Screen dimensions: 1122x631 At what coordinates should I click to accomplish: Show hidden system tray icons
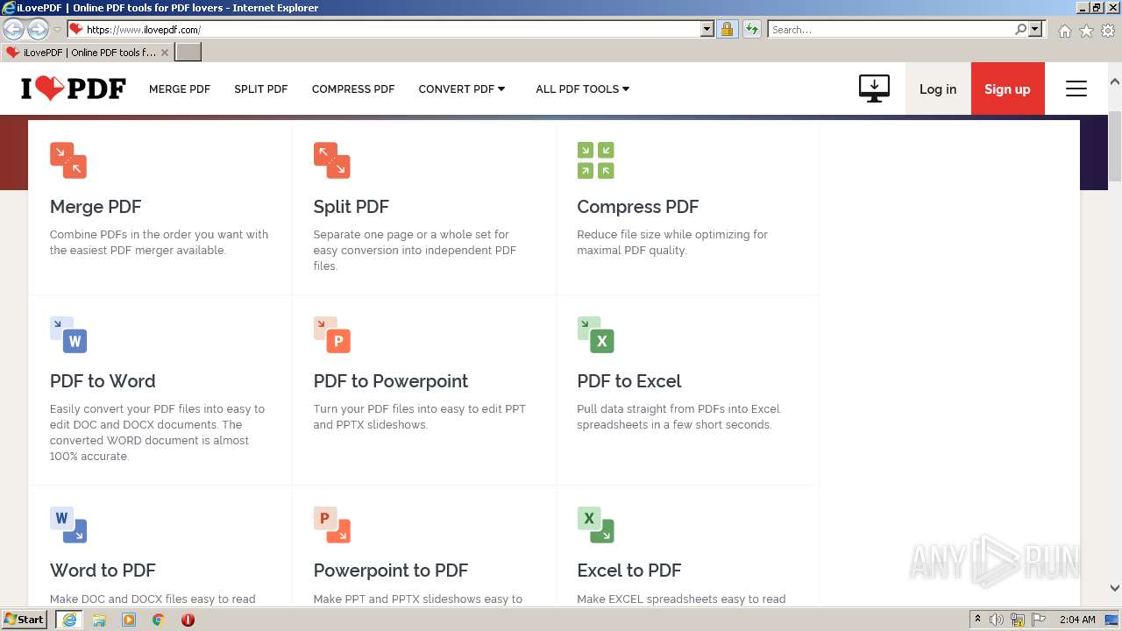click(977, 620)
